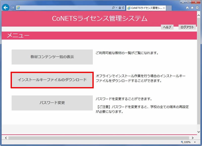Viewport: 202px width, 146px height.
Task: Click text ご利用可能な教材の一覧がご覧になれます。
Action: pyautogui.click(x=128, y=53)
